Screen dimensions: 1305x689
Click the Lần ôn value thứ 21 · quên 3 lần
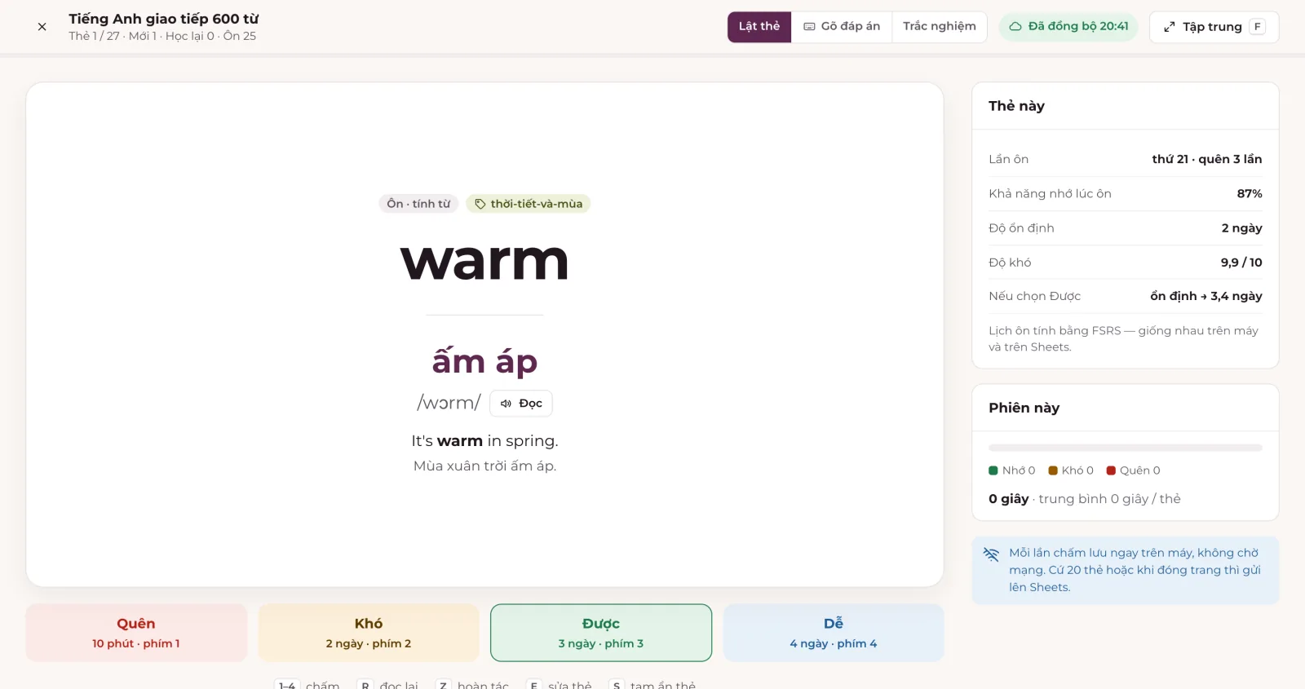1206,159
